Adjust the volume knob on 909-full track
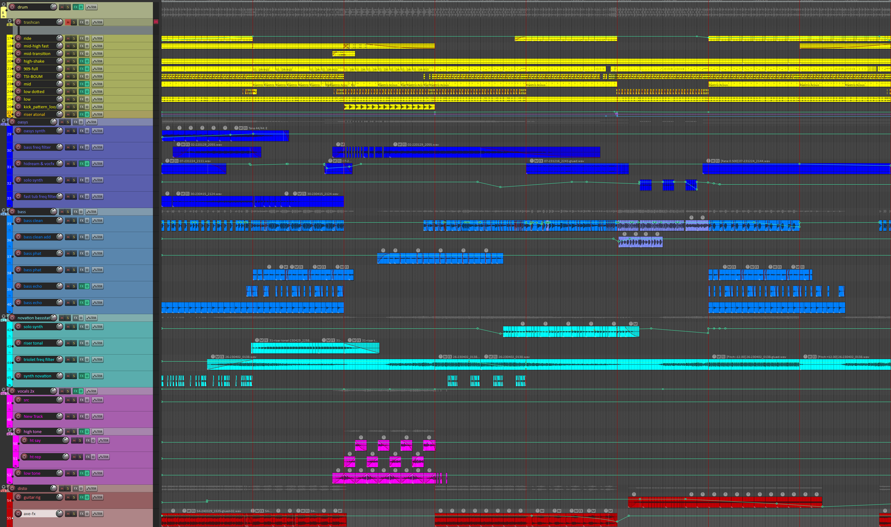The width and height of the screenshot is (891, 527). click(x=60, y=69)
